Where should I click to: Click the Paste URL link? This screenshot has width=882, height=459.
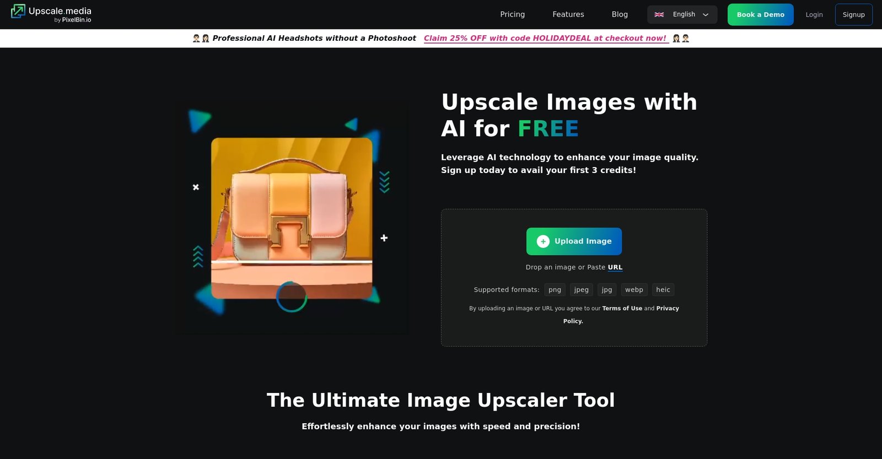(615, 267)
